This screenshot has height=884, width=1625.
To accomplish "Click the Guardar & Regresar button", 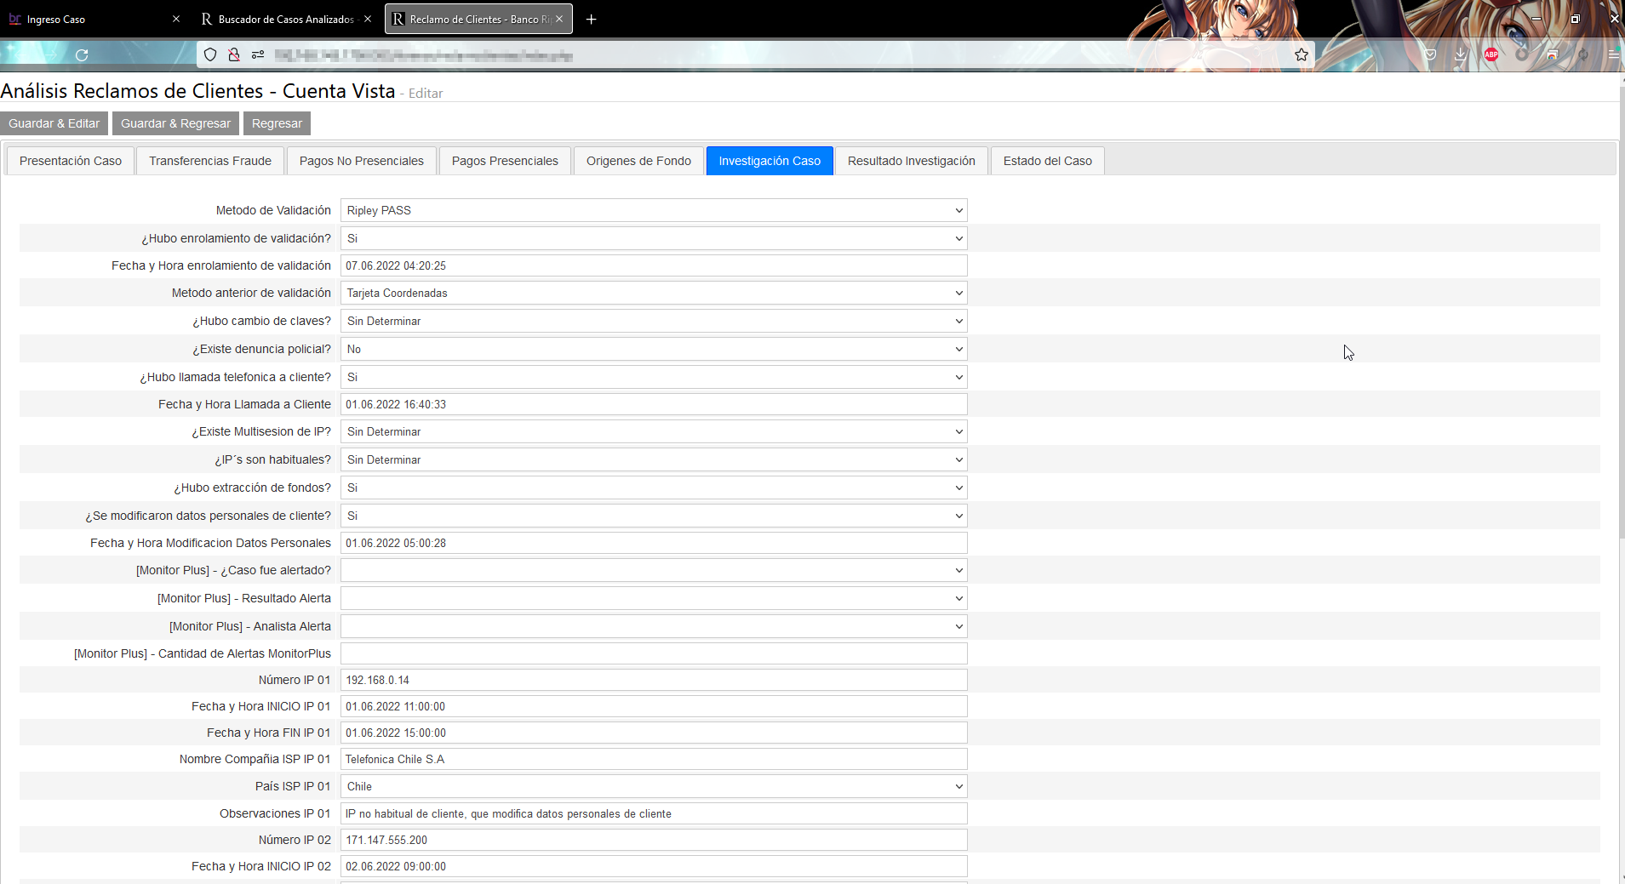I will [175, 123].
